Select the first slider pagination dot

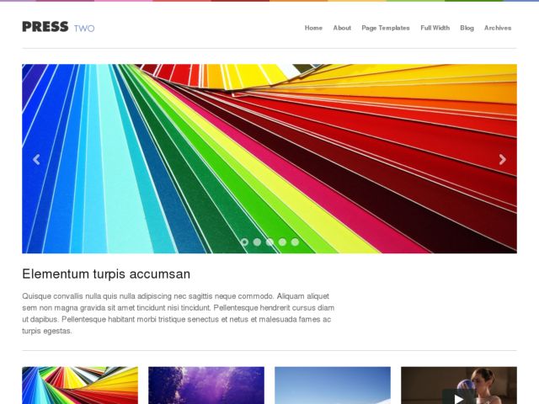click(x=244, y=242)
